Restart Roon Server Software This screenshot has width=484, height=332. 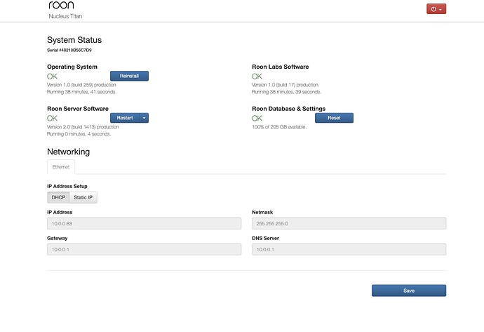pyautogui.click(x=125, y=118)
